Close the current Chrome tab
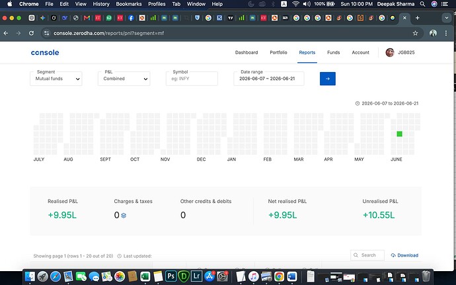This screenshot has height=285, width=456. tap(404, 18)
